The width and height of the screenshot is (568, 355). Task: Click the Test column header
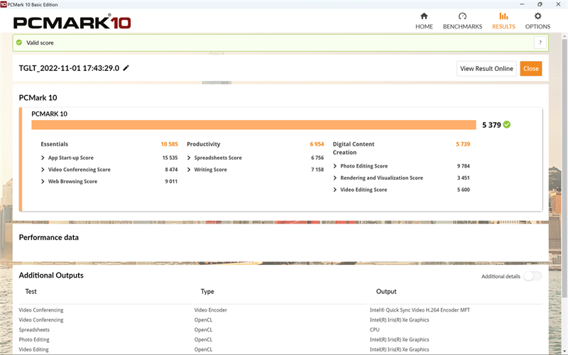(31, 291)
